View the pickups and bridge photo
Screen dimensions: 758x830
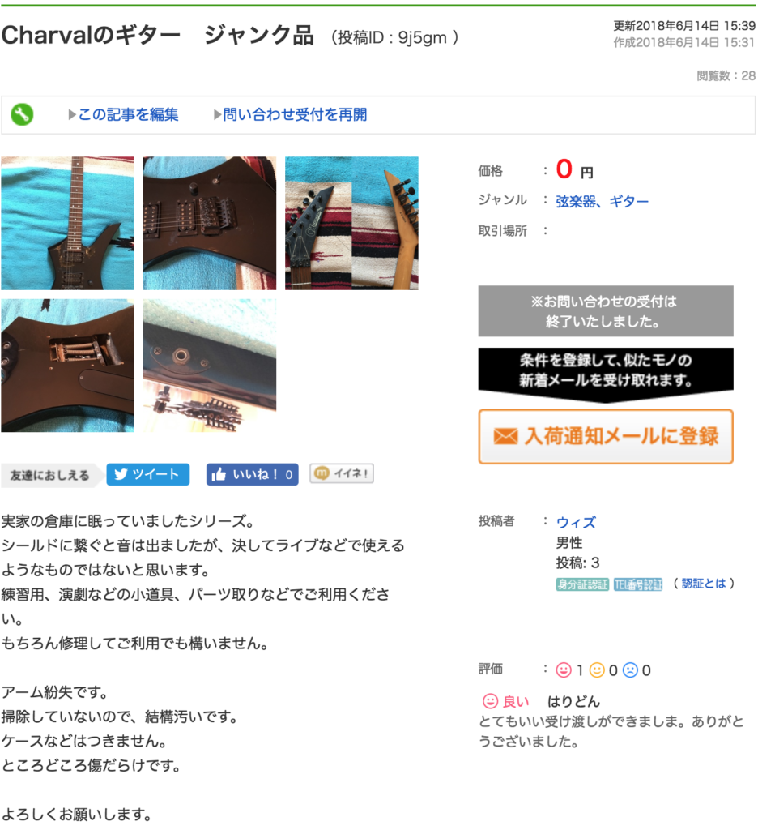pos(210,223)
